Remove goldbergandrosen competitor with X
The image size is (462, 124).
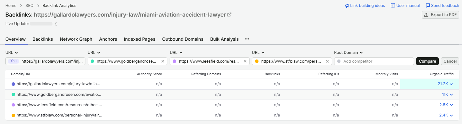click(x=163, y=61)
